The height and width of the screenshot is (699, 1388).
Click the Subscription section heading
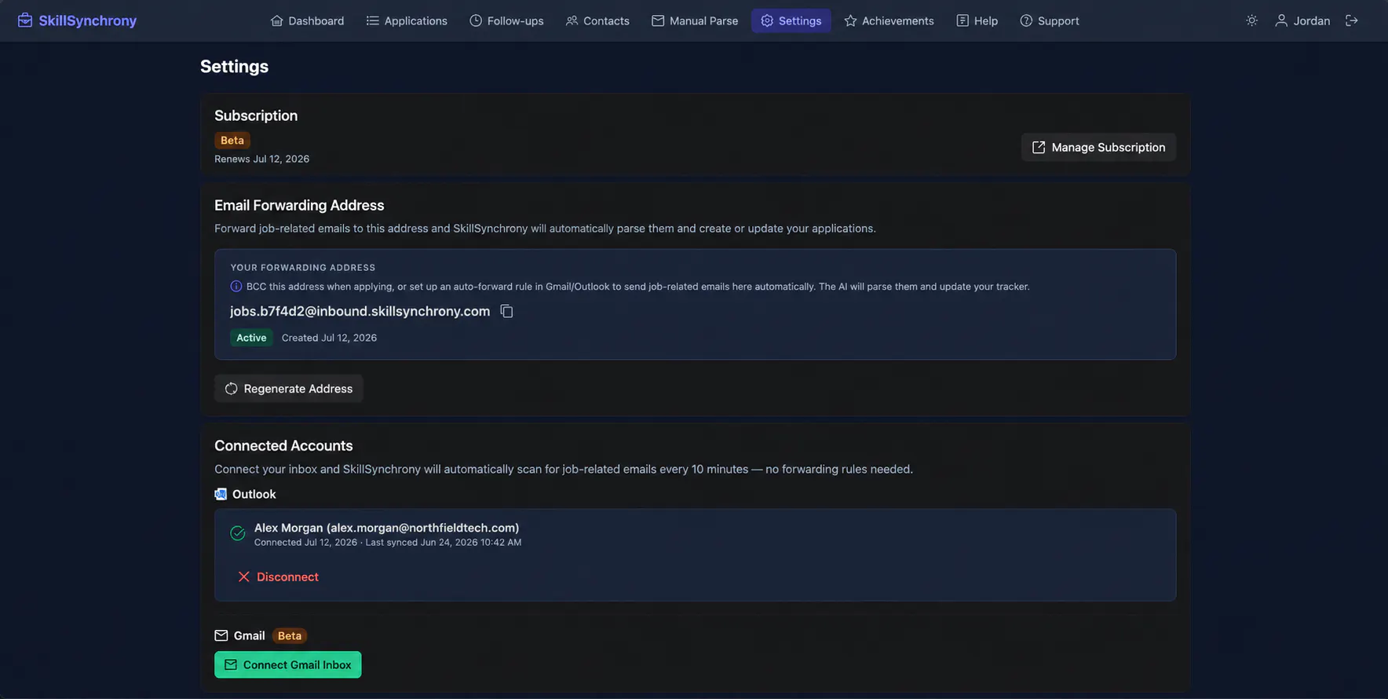256,115
